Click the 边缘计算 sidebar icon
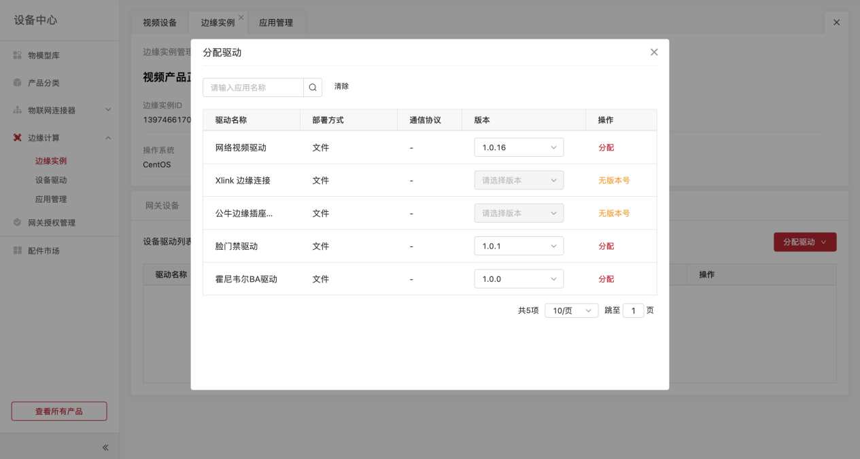 click(x=18, y=138)
